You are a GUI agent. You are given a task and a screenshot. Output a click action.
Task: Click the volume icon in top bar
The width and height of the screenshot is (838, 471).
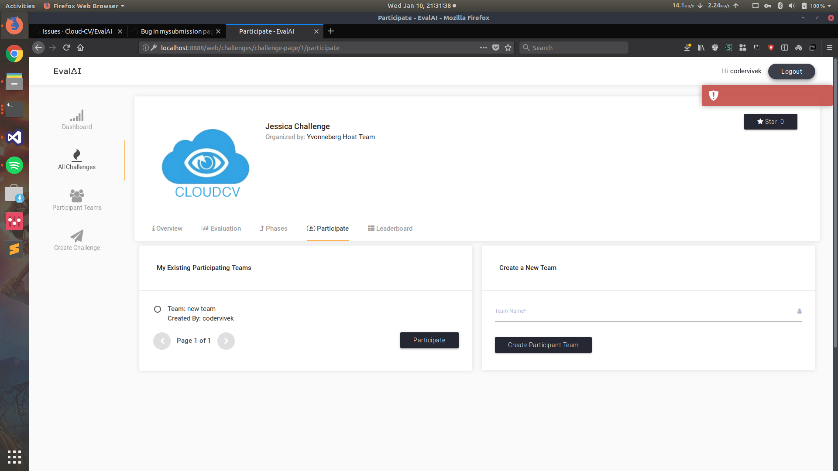792,6
